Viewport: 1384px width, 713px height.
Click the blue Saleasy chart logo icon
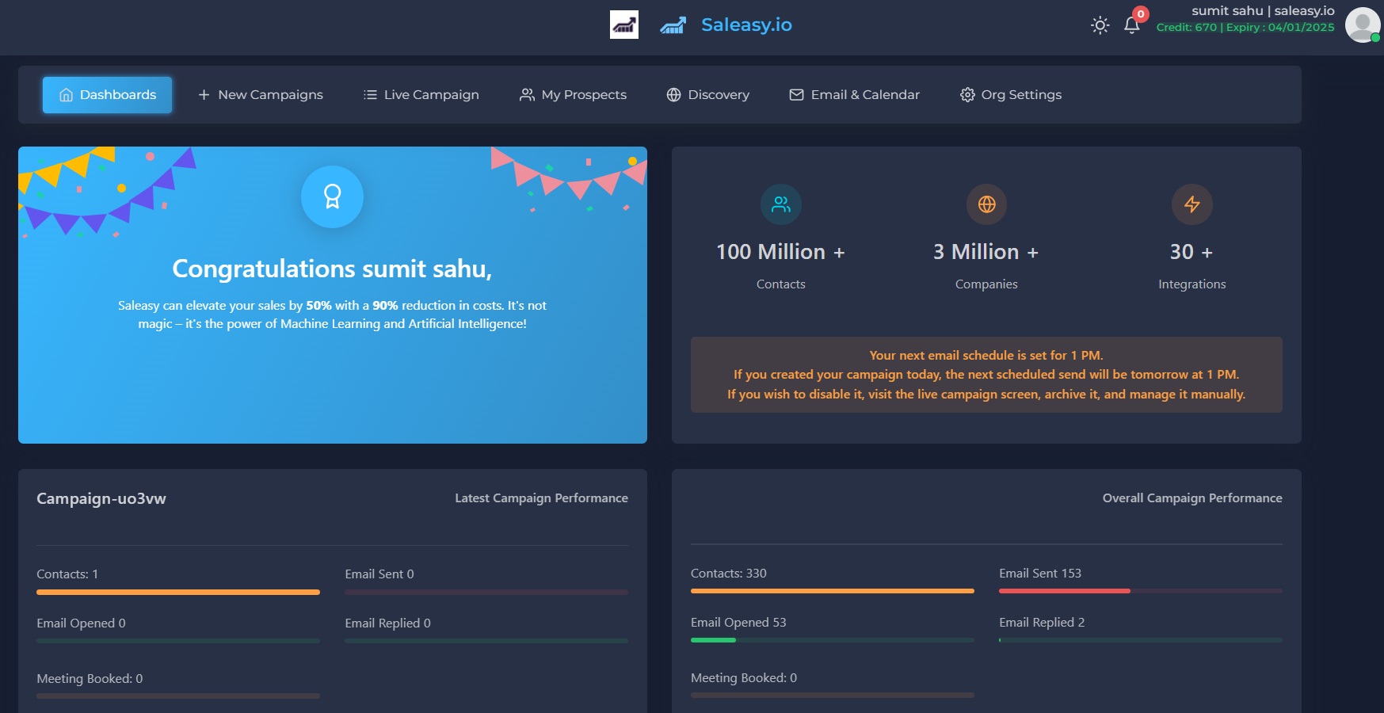(x=673, y=25)
